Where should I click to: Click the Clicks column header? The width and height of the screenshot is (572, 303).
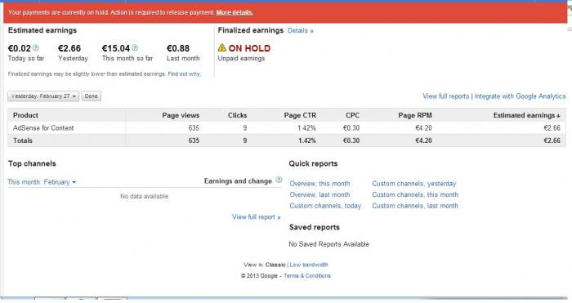(x=237, y=115)
